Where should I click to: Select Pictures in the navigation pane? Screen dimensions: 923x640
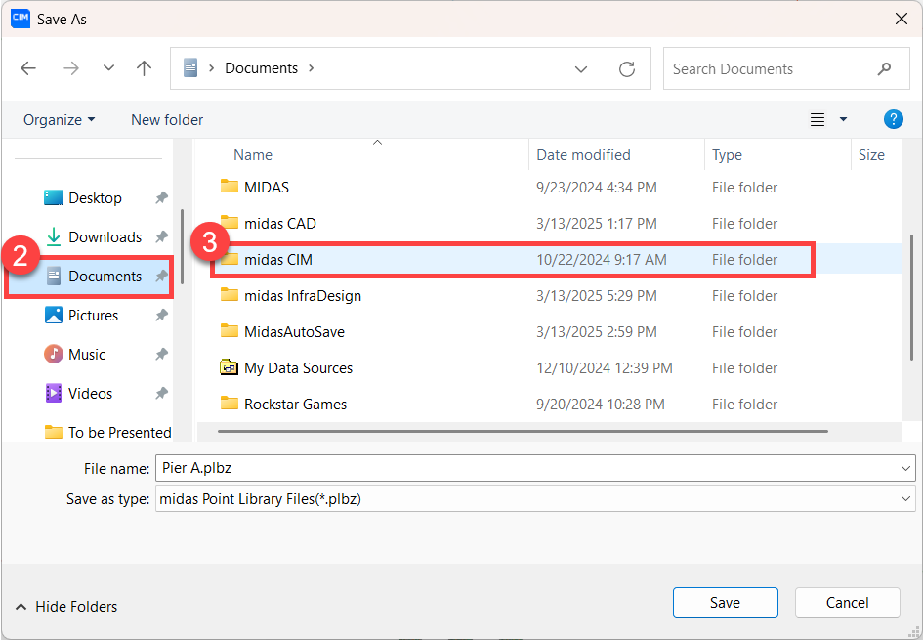click(93, 316)
